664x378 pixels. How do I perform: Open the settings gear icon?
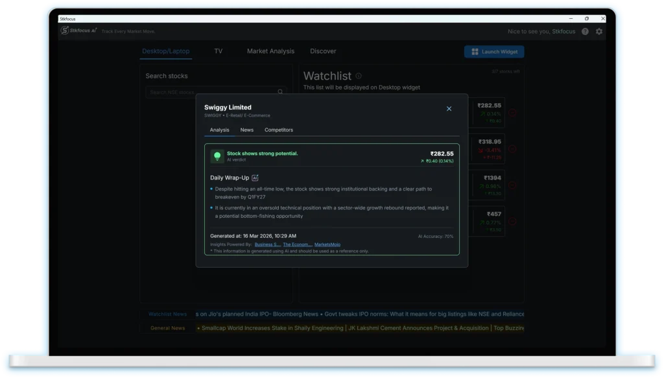pos(599,31)
